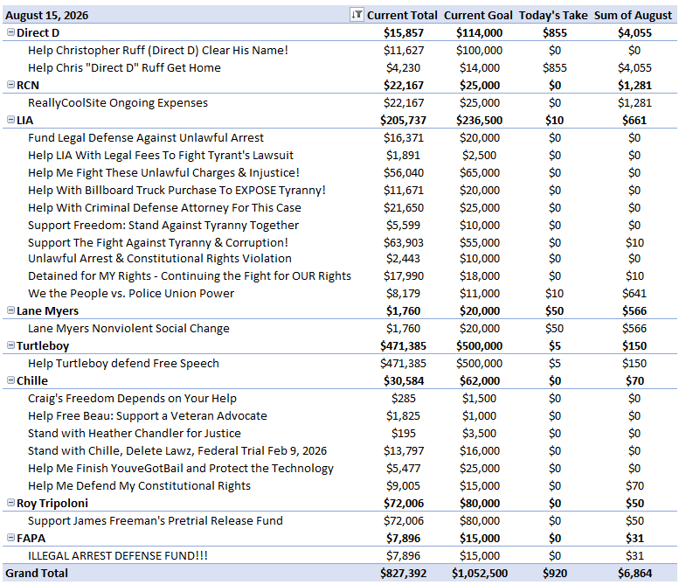Select the August 15, 2026 header cell
Viewport: 679px width, 585px height.
[47, 15]
